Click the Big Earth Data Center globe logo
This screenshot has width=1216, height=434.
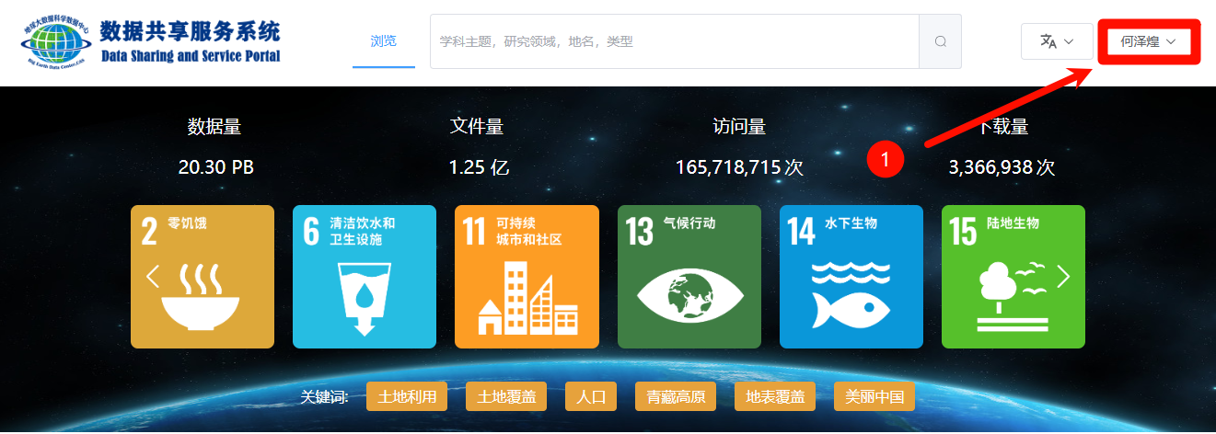point(56,42)
